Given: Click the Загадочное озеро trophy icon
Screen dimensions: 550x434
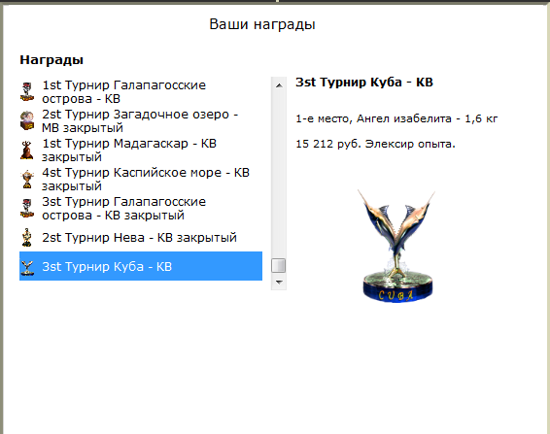Looking at the screenshot, I should 27,121.
